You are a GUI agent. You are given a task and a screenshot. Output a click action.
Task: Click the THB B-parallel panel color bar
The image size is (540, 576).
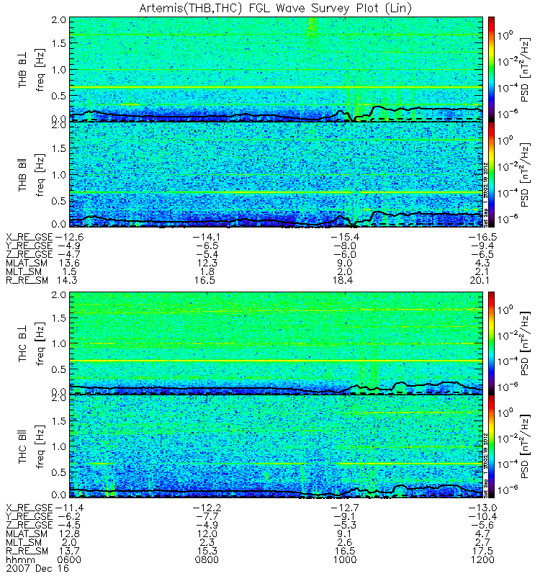(x=491, y=174)
